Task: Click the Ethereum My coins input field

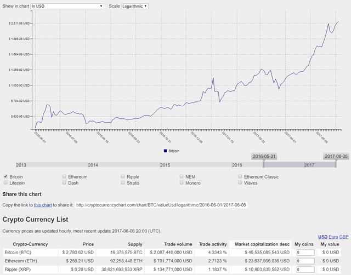Action: [305, 261]
